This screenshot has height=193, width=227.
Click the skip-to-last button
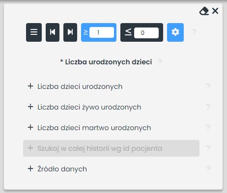(x=70, y=32)
